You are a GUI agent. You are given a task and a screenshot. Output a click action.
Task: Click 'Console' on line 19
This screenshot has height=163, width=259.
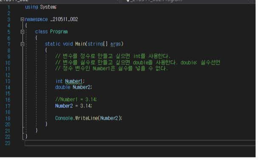[64, 118]
